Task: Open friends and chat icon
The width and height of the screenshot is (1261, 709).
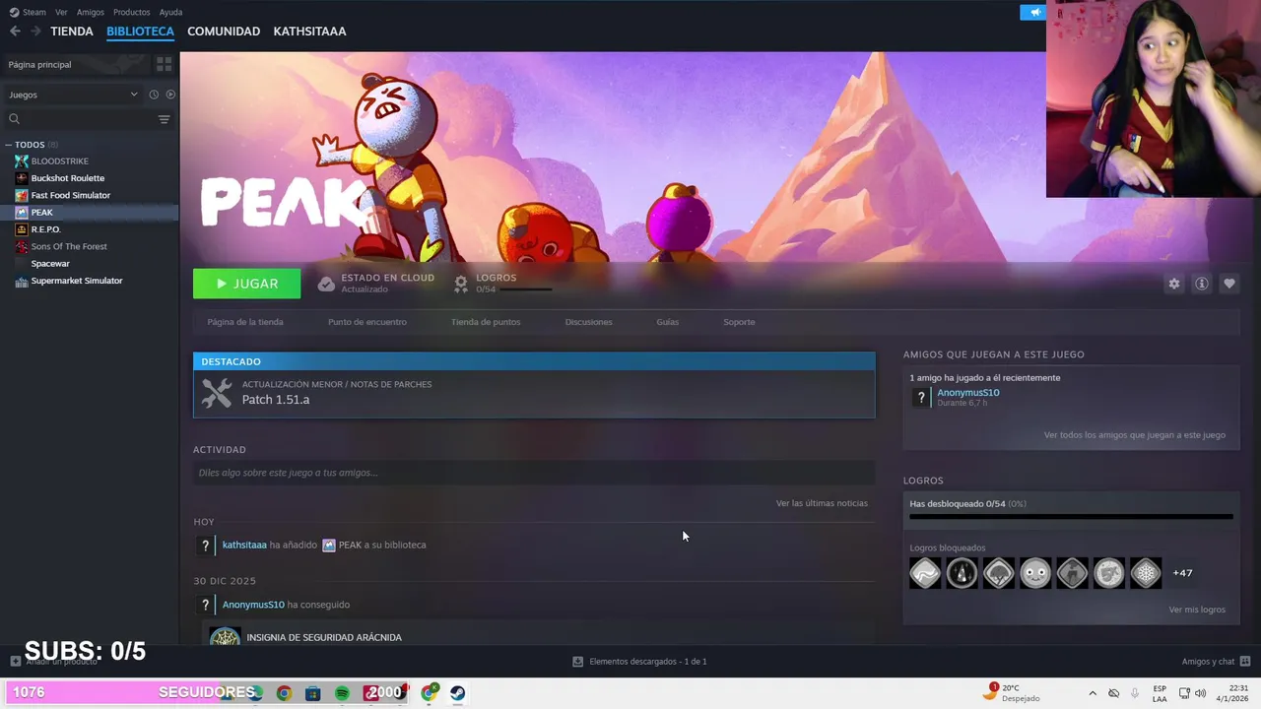Action: coord(1244,661)
